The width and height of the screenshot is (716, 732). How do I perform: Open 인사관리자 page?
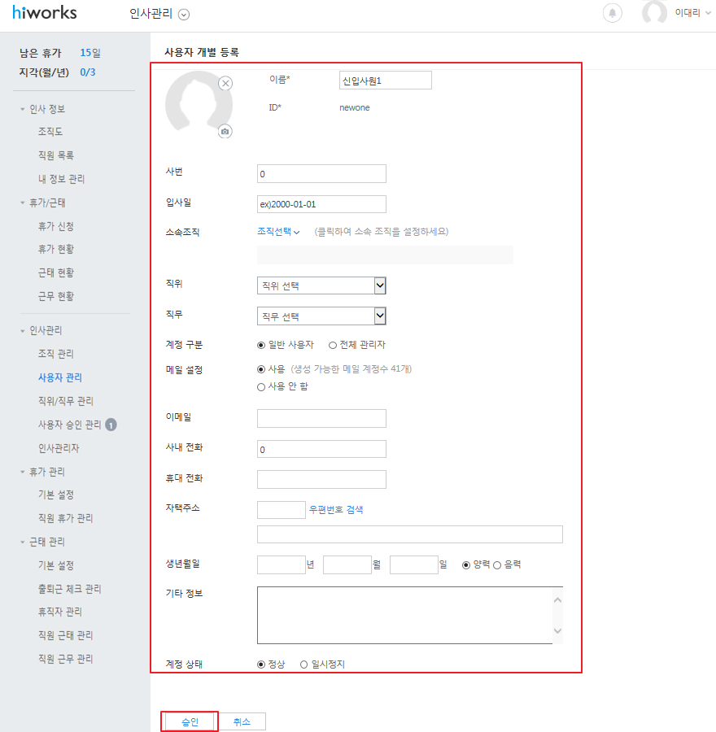point(59,448)
